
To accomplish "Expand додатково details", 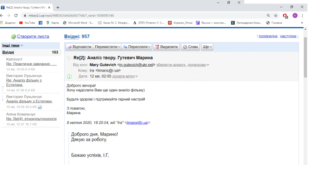I will pyautogui.click(x=198, y=65).
